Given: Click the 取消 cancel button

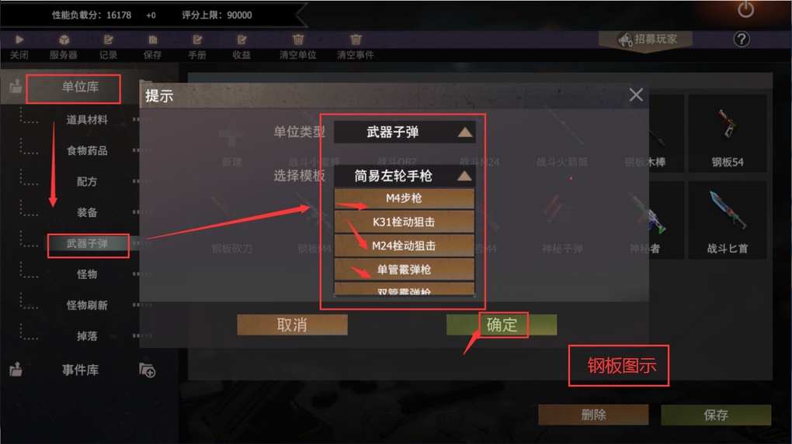Looking at the screenshot, I should [292, 325].
